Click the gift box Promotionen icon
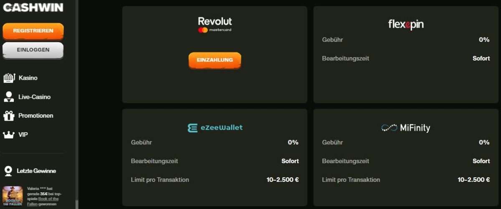The width and height of the screenshot is (501, 209). point(9,116)
